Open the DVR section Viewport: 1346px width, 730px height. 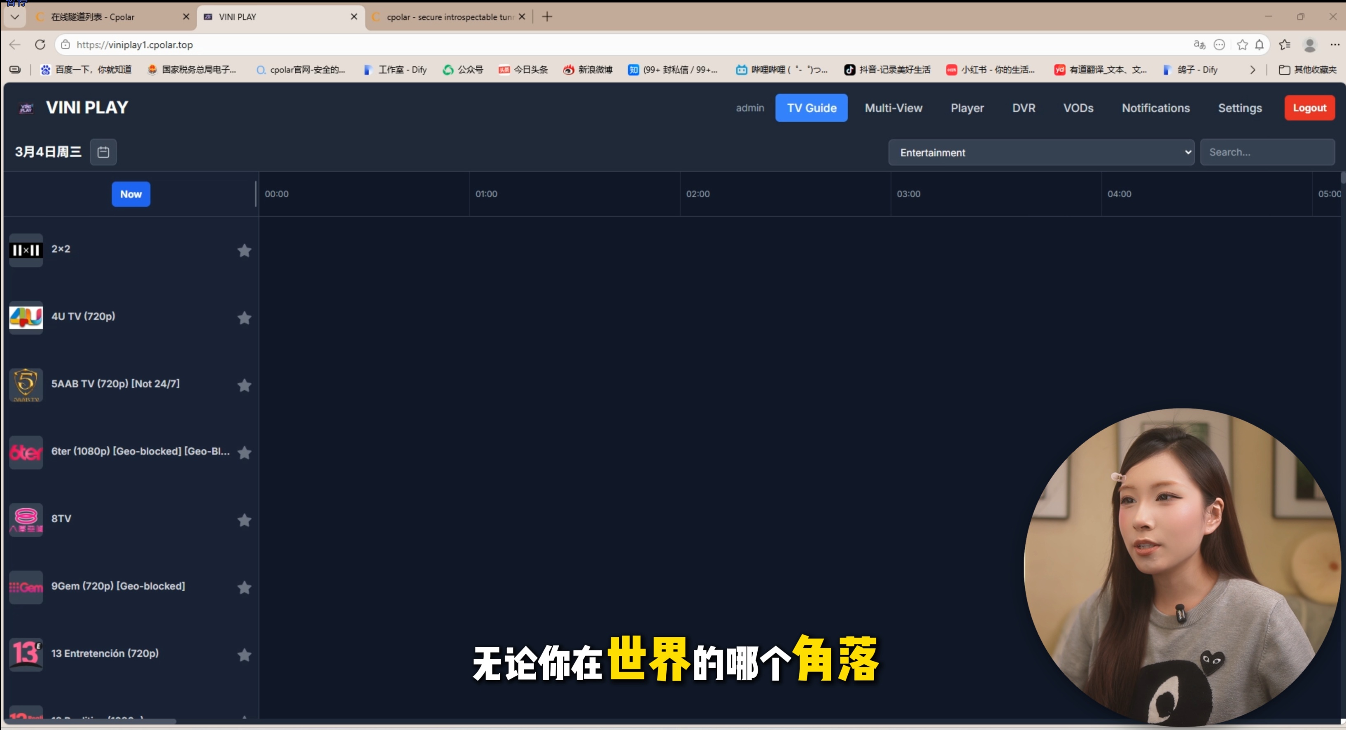[1023, 108]
